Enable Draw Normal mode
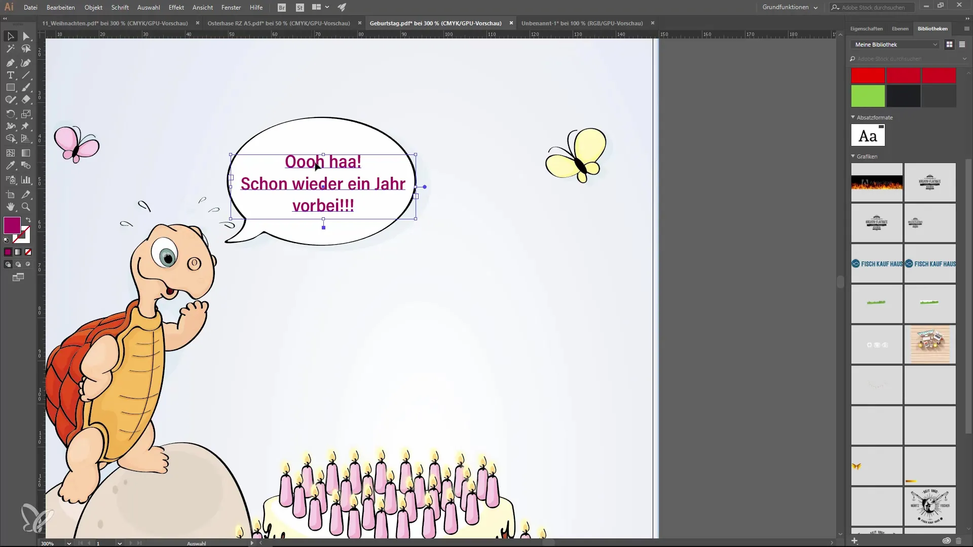Screen dimensions: 973x547 (8, 264)
